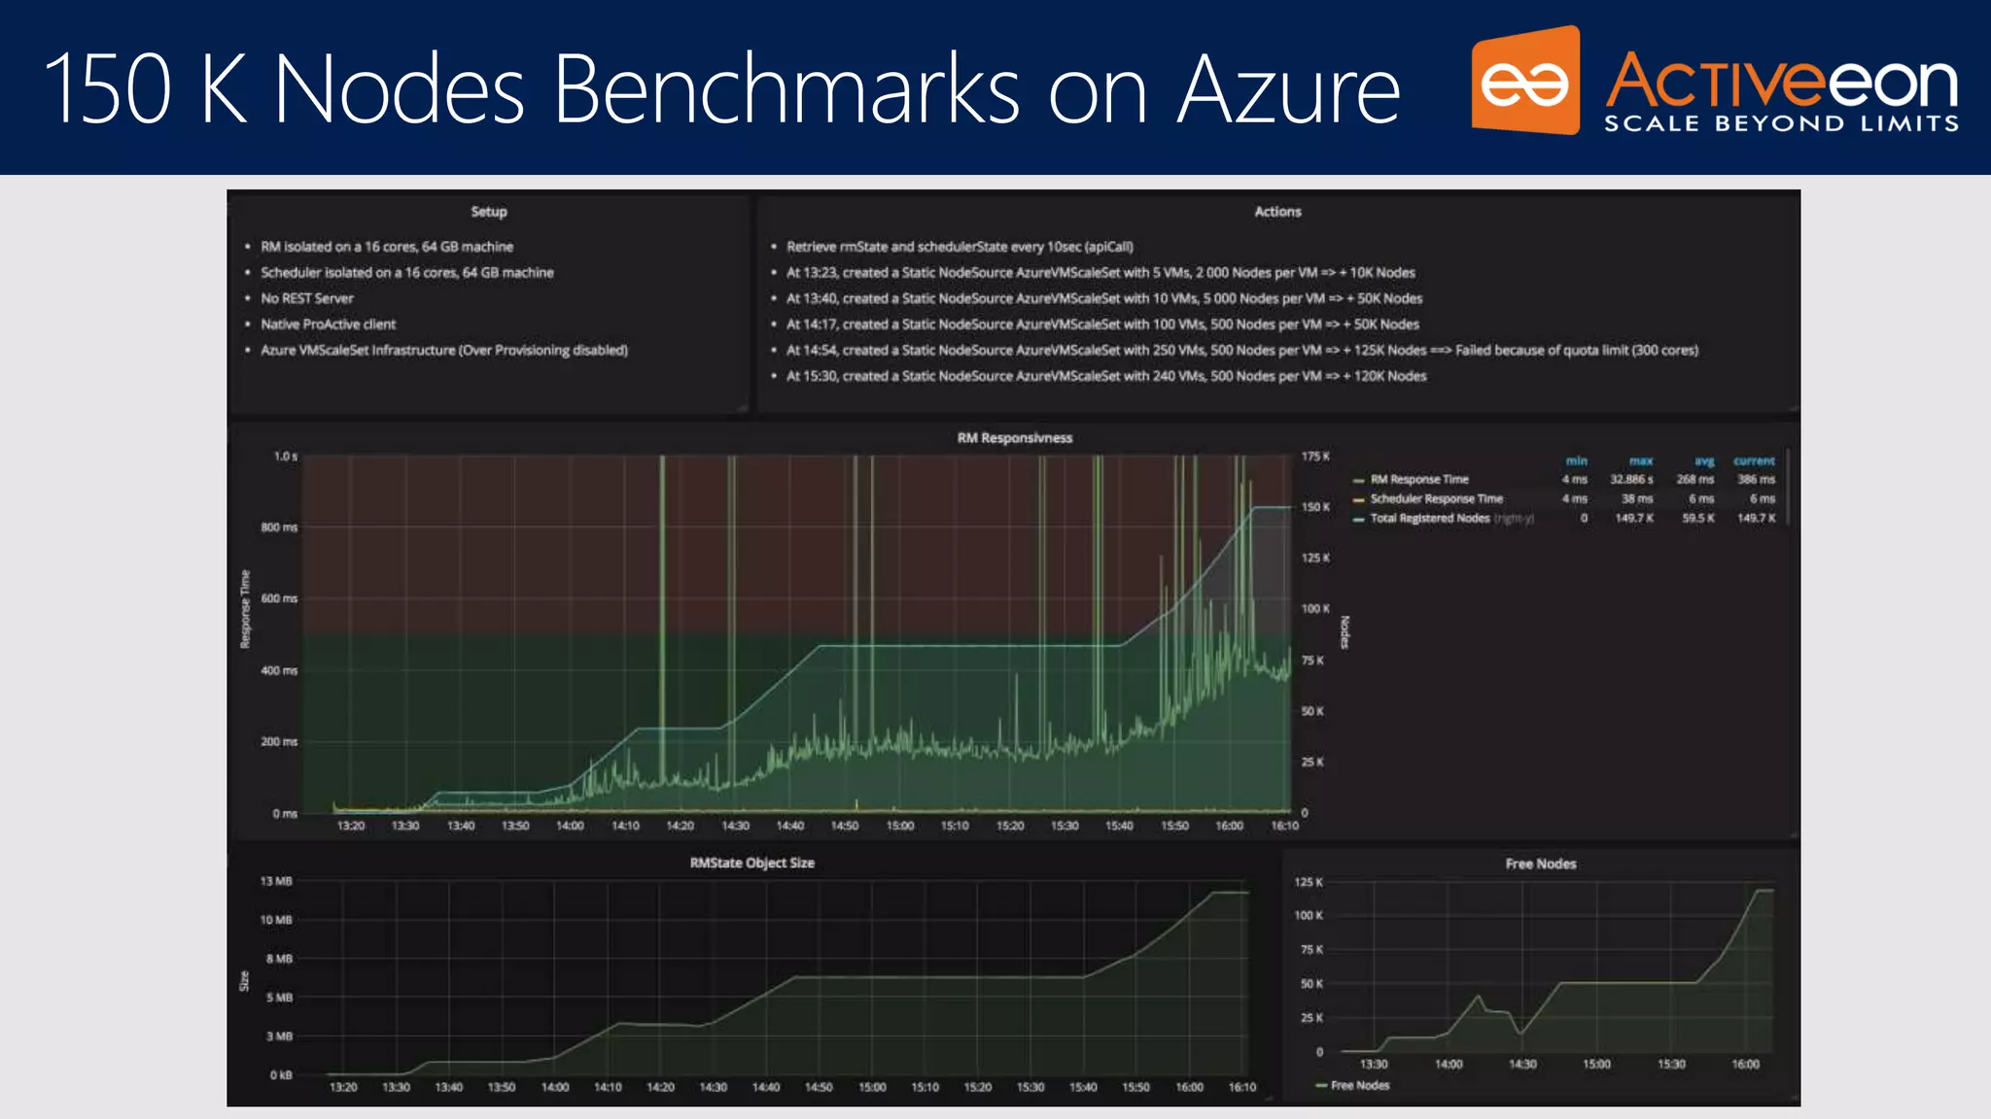Click the 'At 14:17' action line
Screen dimensions: 1991x1119
click(1102, 324)
